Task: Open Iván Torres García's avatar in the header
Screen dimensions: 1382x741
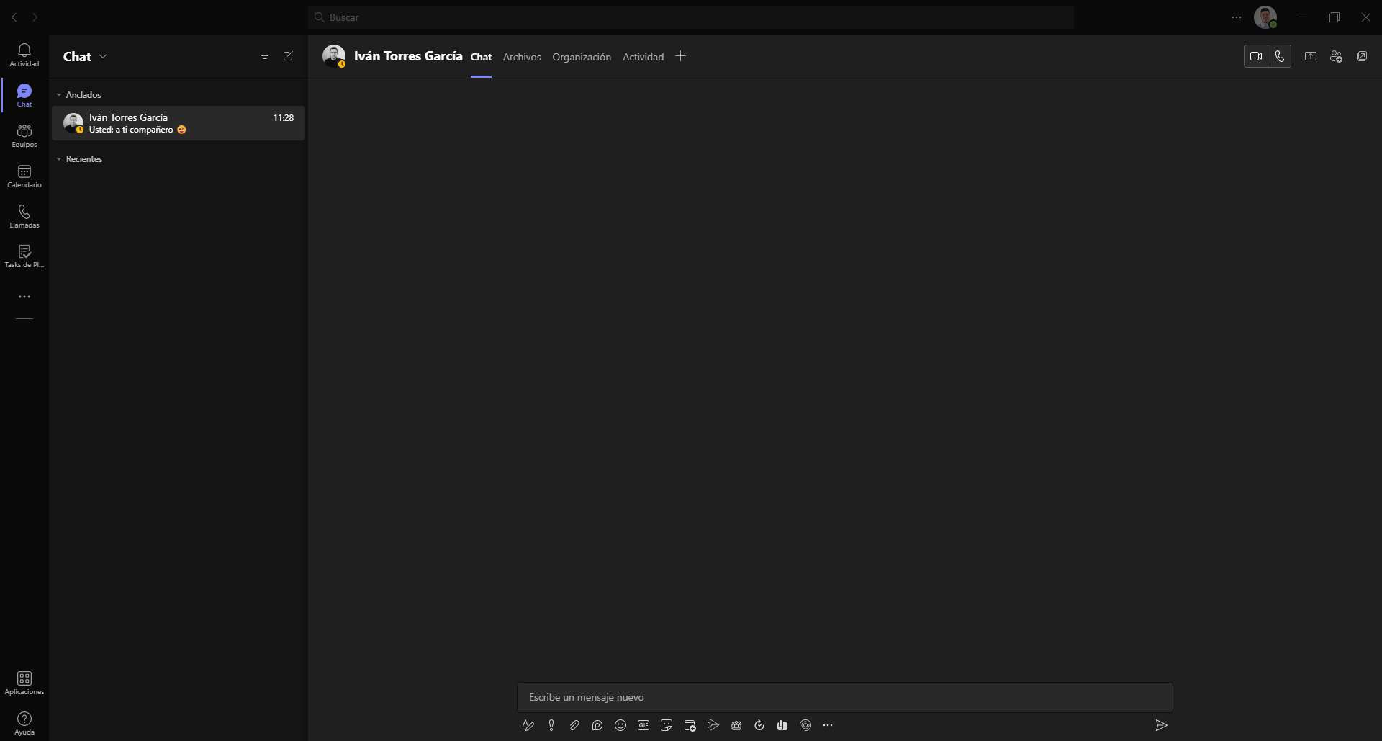Action: [x=334, y=56]
